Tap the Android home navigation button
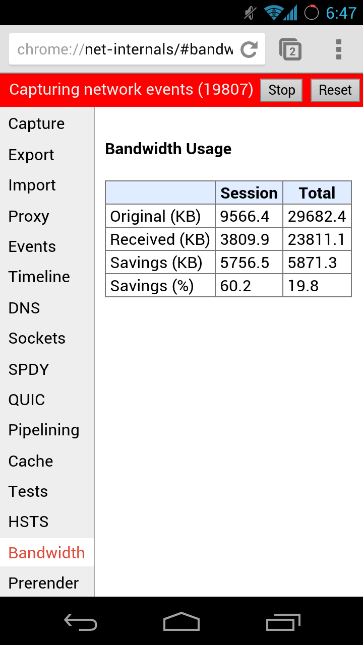This screenshot has width=363, height=645. click(x=181, y=622)
